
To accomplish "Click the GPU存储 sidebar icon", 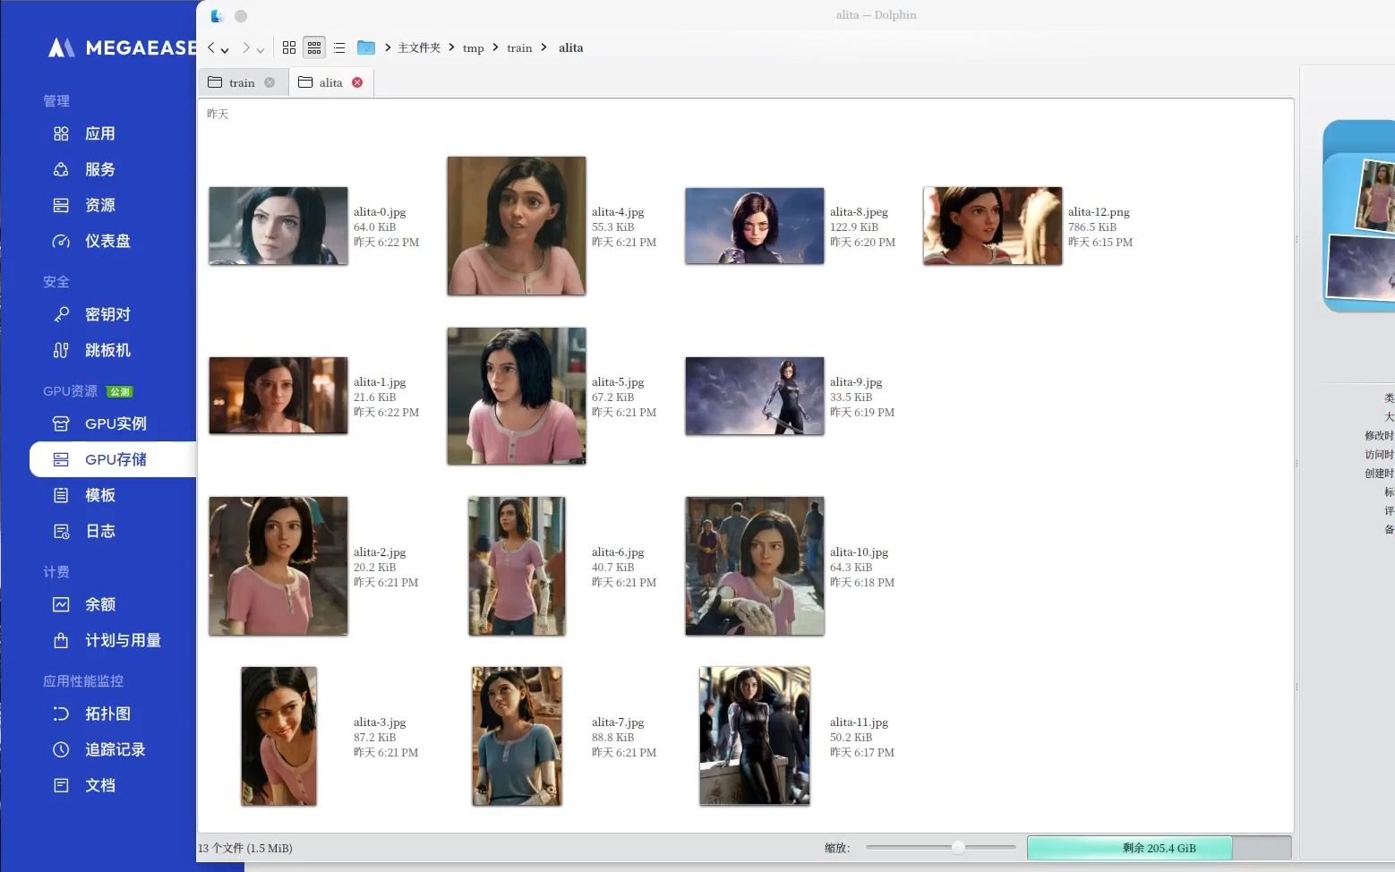I will 61,459.
